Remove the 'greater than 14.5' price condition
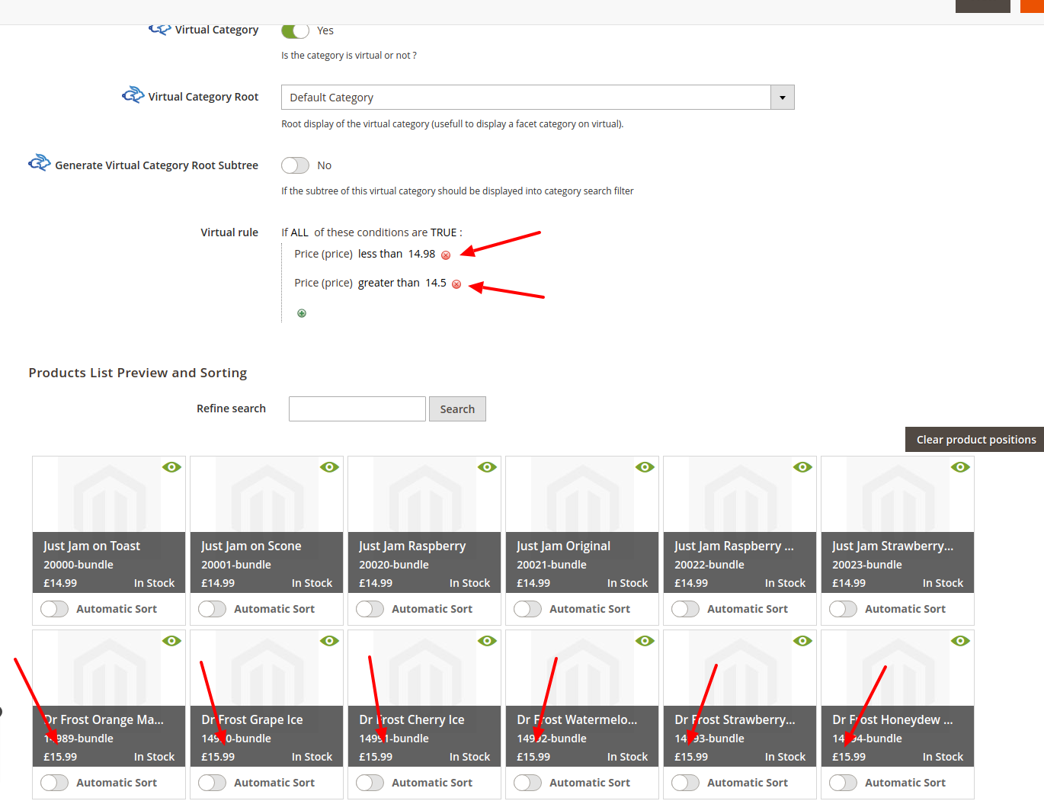The image size is (1044, 801). pos(456,283)
